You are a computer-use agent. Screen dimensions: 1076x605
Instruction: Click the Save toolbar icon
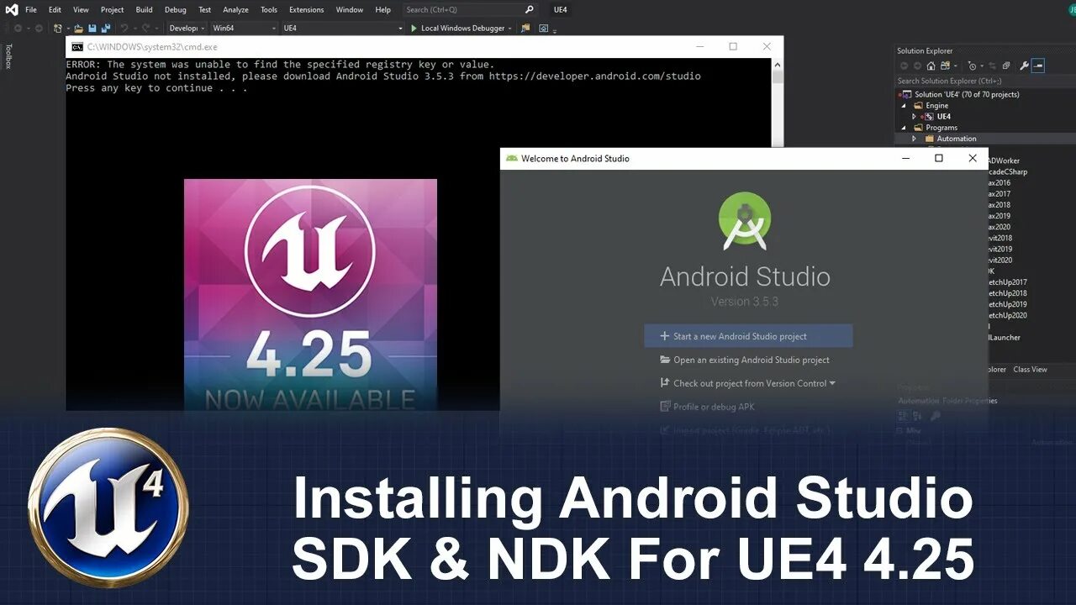92,28
